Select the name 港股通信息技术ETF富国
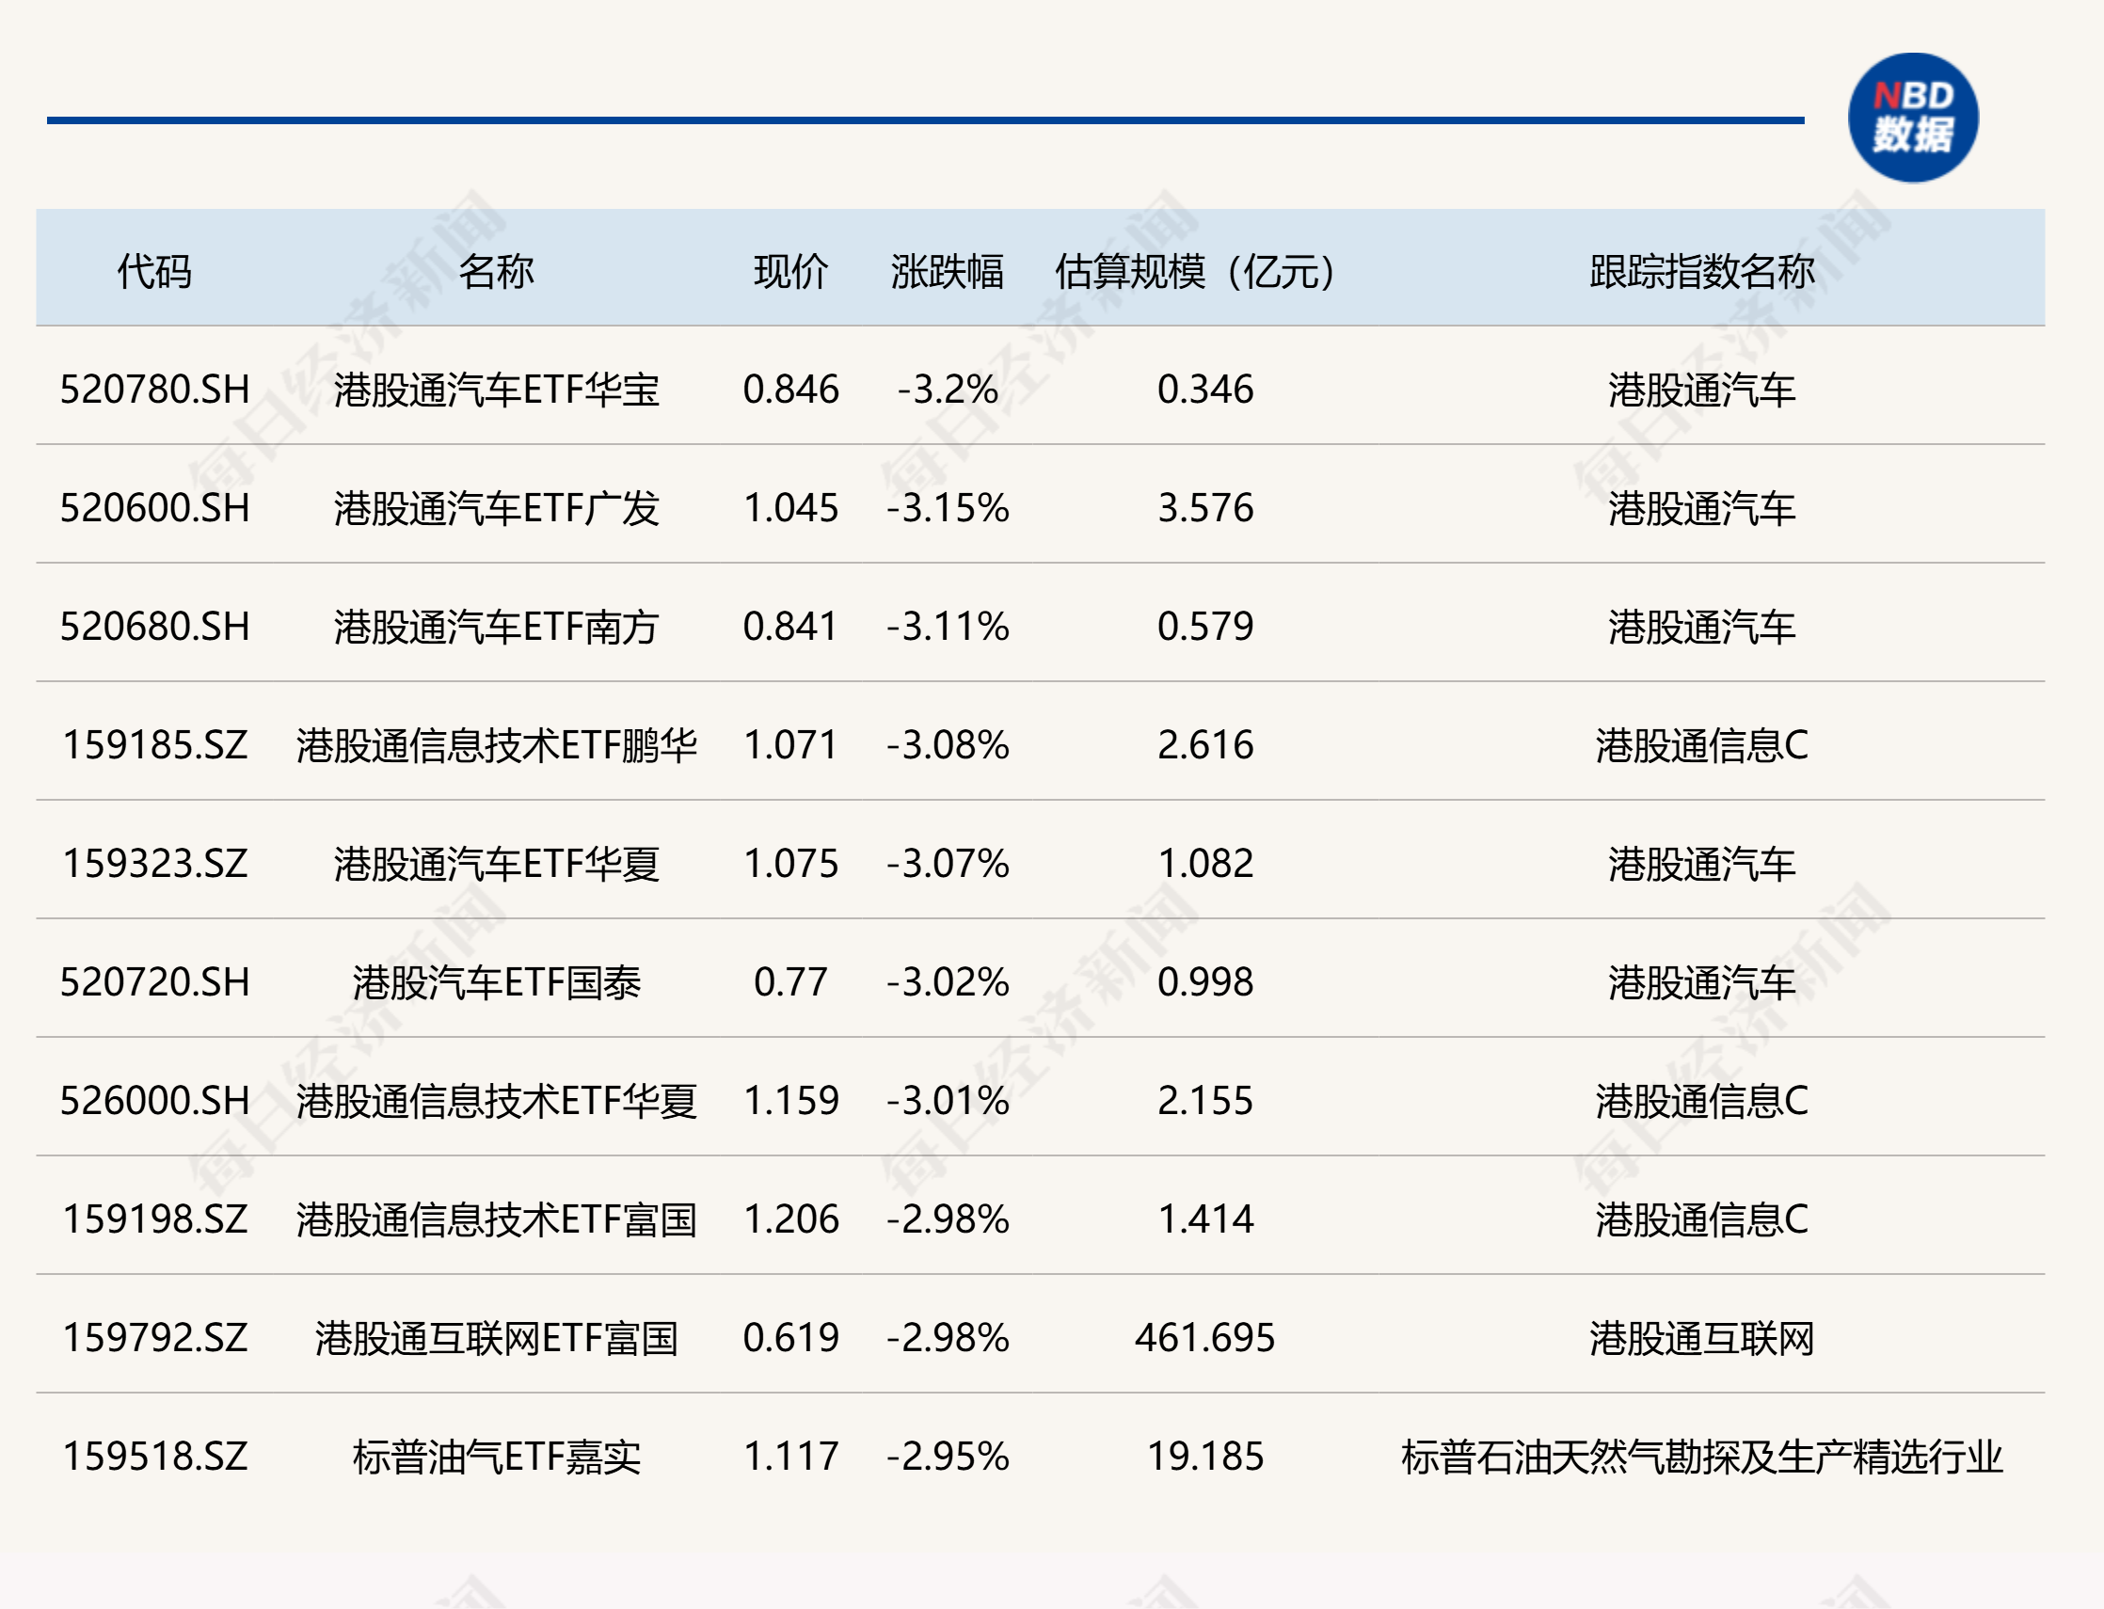This screenshot has height=1609, width=2104. [496, 1219]
